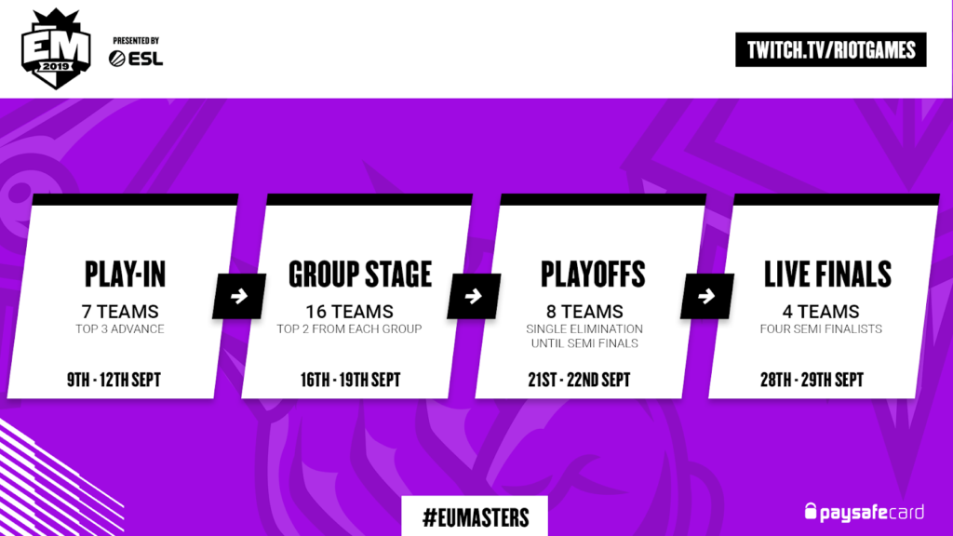Click the paysafecard logo

point(864,513)
